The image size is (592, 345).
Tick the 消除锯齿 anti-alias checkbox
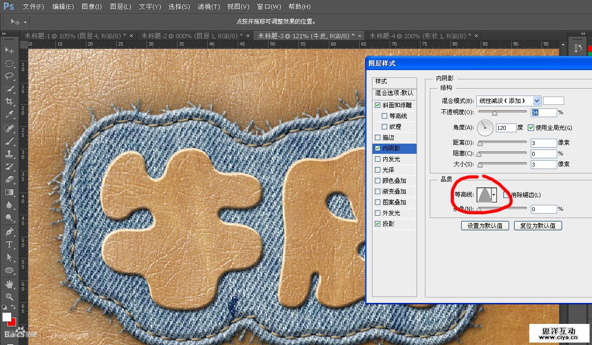507,195
